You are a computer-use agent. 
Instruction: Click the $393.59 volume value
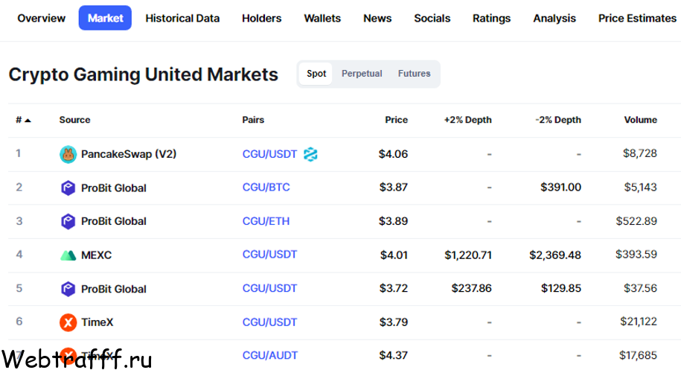(636, 254)
